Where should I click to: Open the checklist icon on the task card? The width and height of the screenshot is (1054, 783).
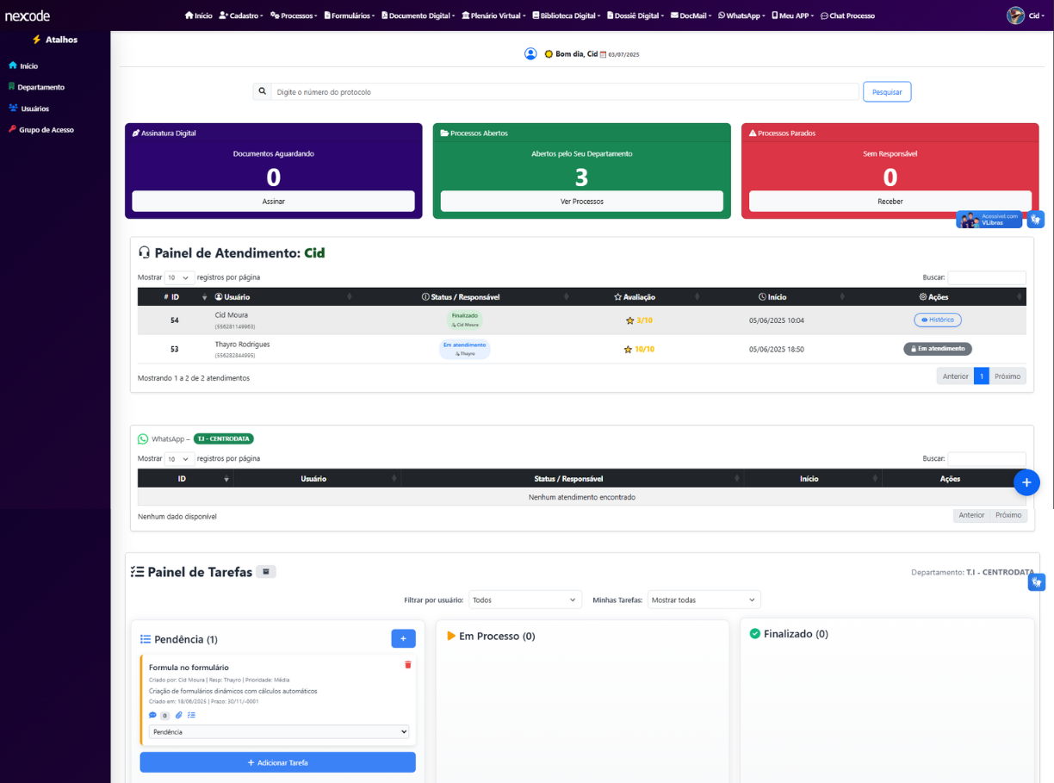click(191, 715)
